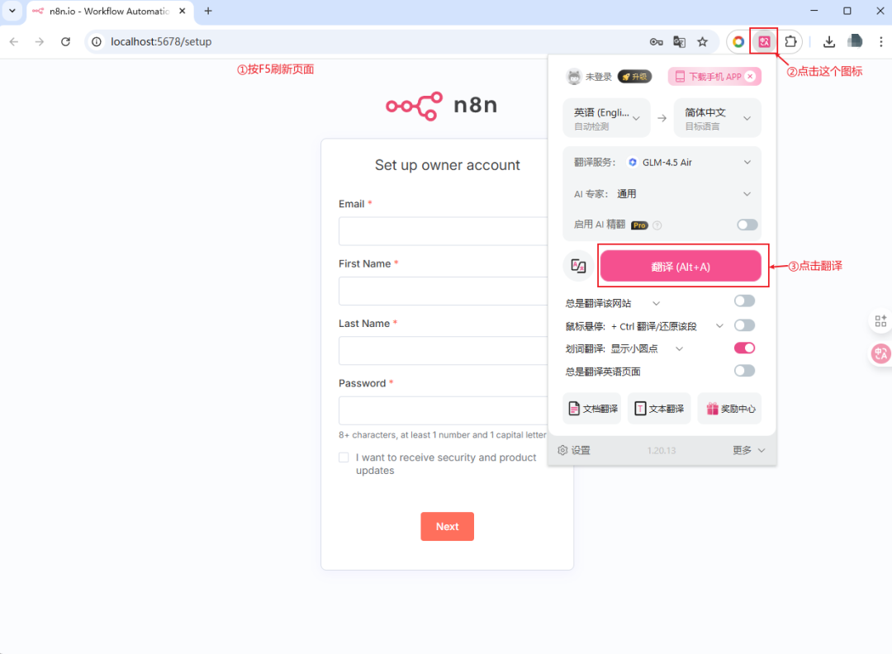
Task: Open site information icon in address bar
Action: [97, 41]
